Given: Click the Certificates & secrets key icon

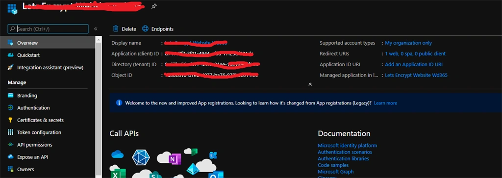Looking at the screenshot, I should click(x=11, y=120).
